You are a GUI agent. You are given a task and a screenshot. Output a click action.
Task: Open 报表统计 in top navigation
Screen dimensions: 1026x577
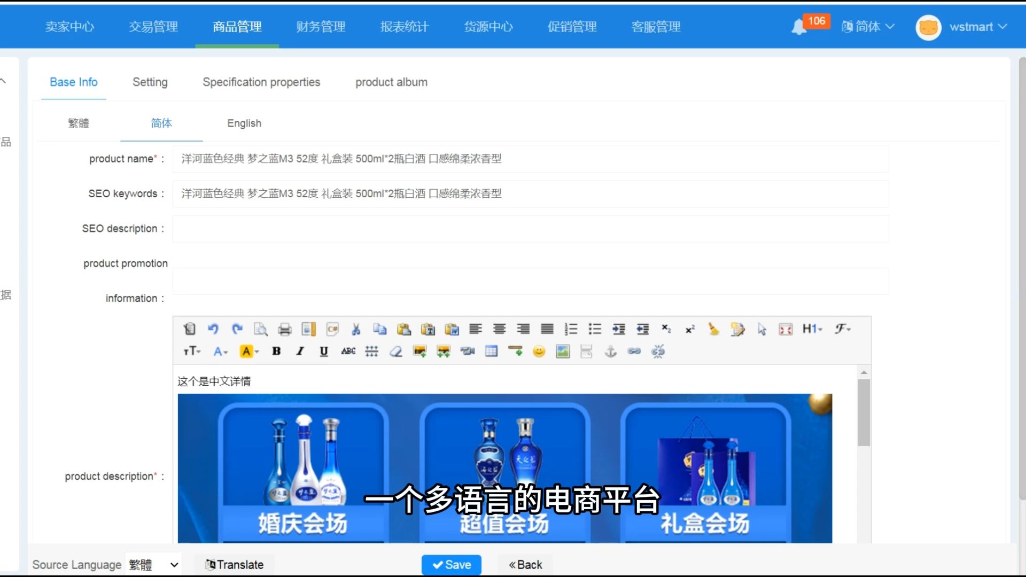coord(405,27)
